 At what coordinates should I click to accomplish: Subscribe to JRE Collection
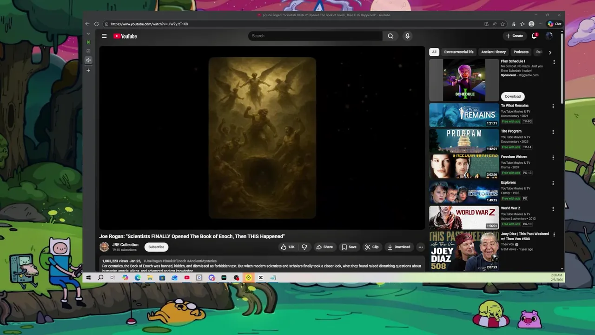click(156, 247)
